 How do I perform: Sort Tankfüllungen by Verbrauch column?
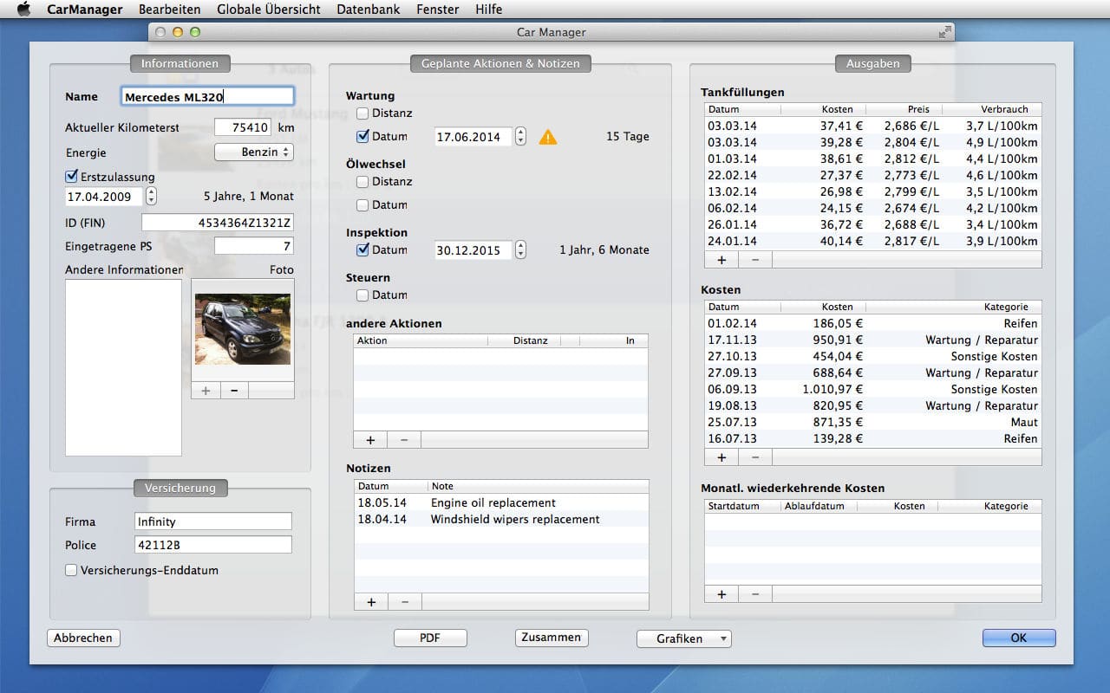click(992, 109)
